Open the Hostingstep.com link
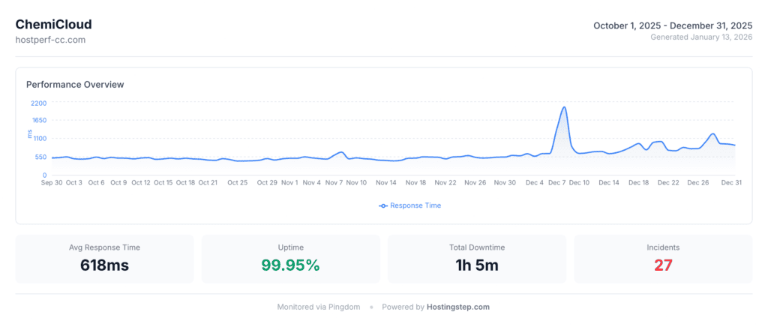768x330 pixels. (457, 307)
